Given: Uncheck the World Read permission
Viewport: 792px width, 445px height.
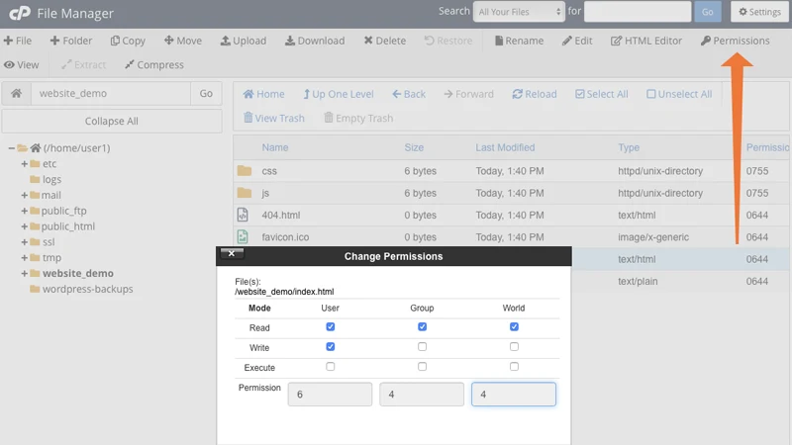Looking at the screenshot, I should click(x=514, y=326).
